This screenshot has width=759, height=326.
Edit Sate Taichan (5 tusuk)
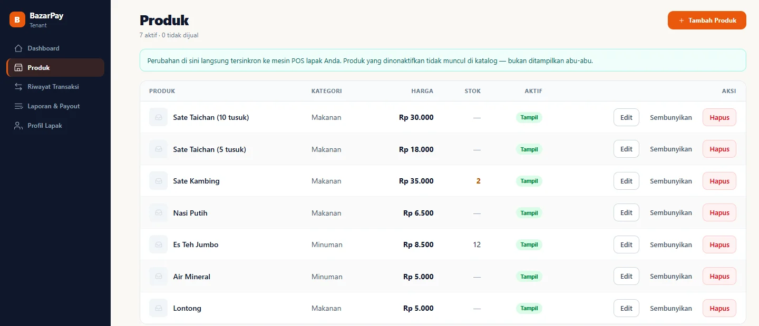626,149
